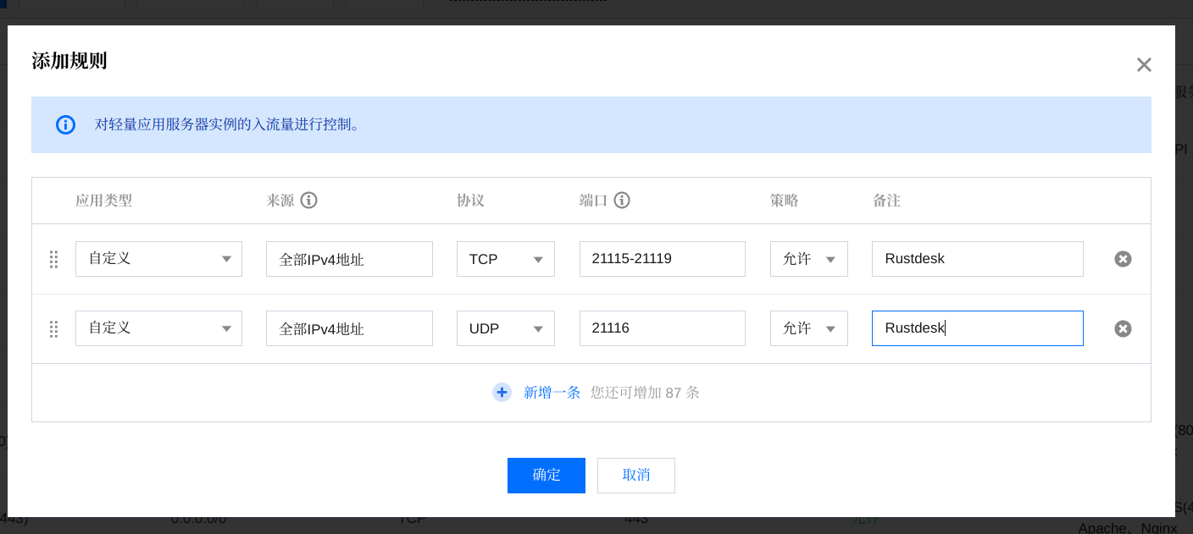This screenshot has width=1193, height=534.
Task: Grab the drag handle of the UDP rule row
Action: 53,328
